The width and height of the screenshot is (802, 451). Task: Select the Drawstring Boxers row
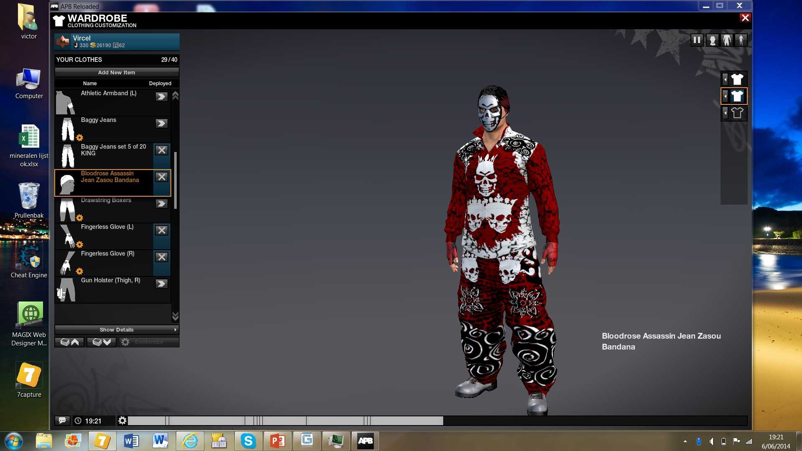click(112, 210)
